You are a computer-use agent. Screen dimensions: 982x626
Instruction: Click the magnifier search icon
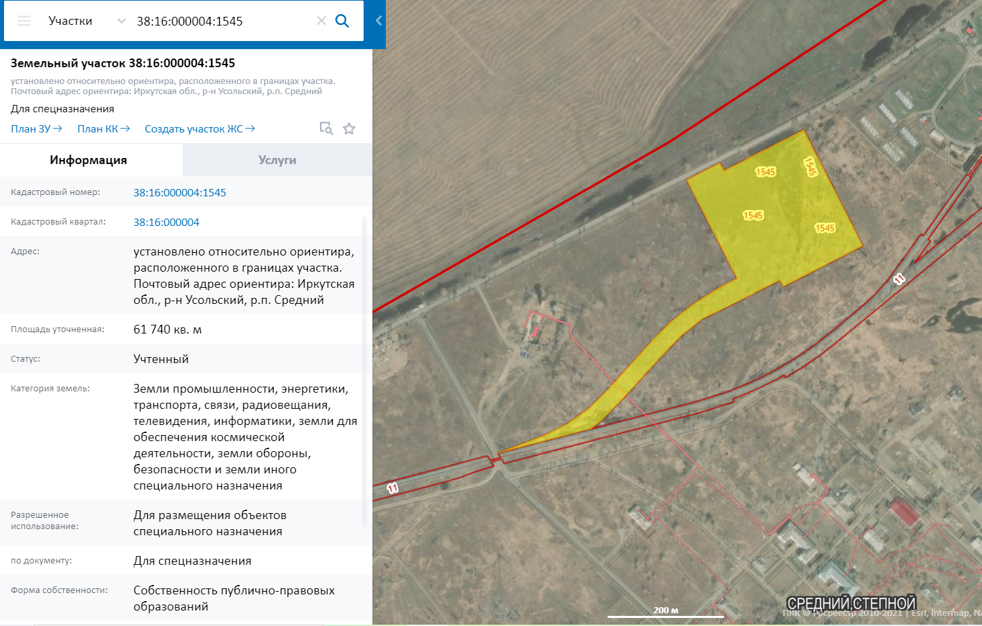342,21
